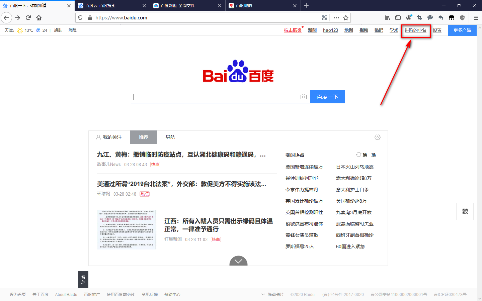Open the 新闻 link
The height and width of the screenshot is (301, 482).
312,30
